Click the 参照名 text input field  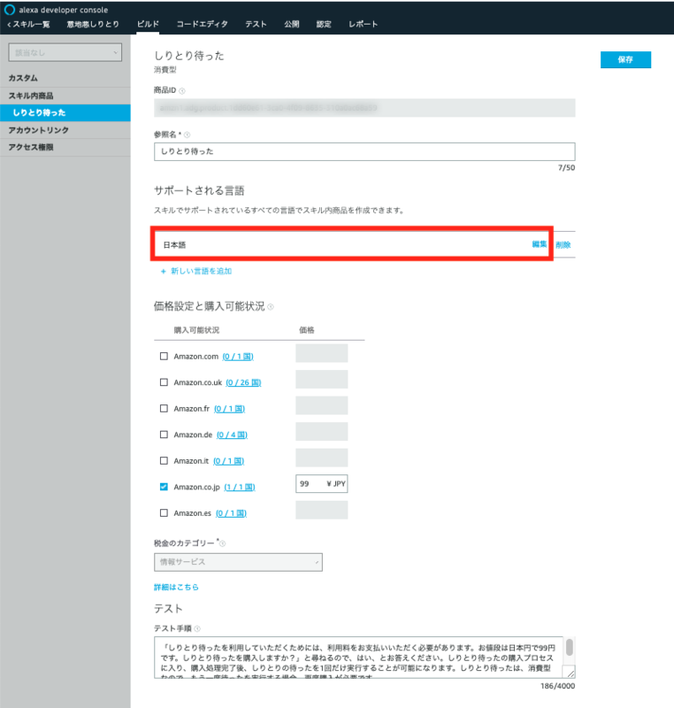(364, 151)
